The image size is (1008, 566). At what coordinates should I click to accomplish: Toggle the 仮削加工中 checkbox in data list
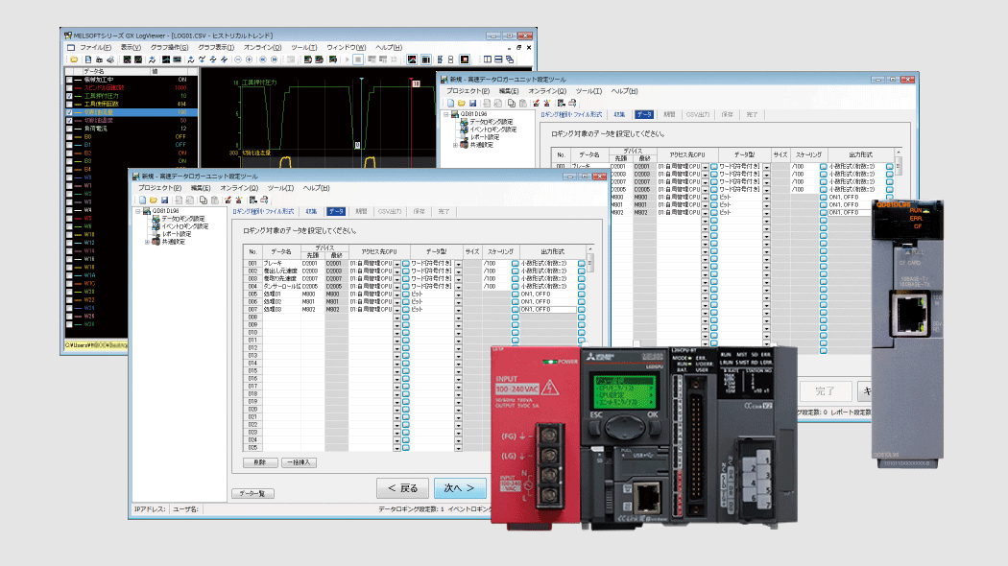point(69,80)
